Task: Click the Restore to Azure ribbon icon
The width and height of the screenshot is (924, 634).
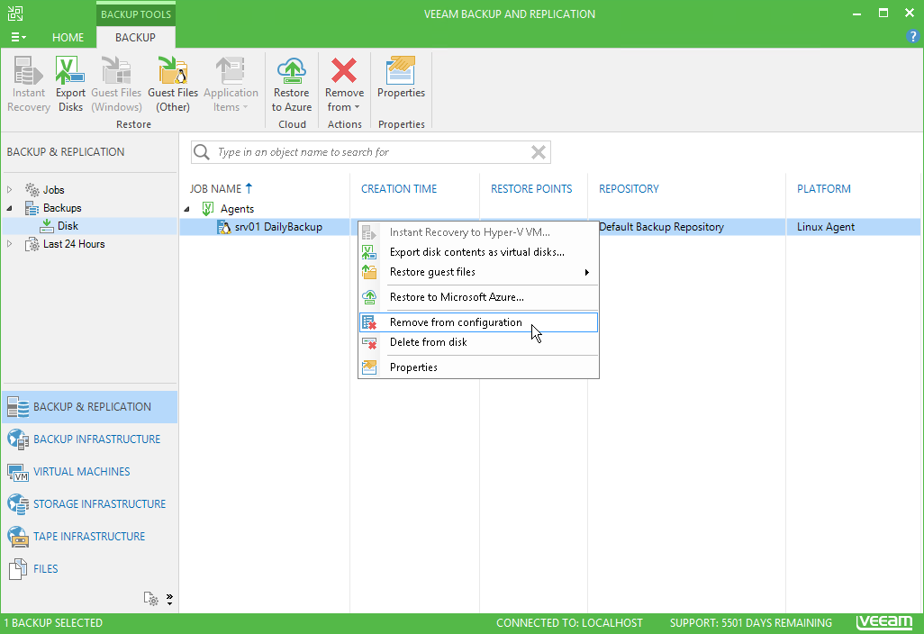Action: pos(292,84)
